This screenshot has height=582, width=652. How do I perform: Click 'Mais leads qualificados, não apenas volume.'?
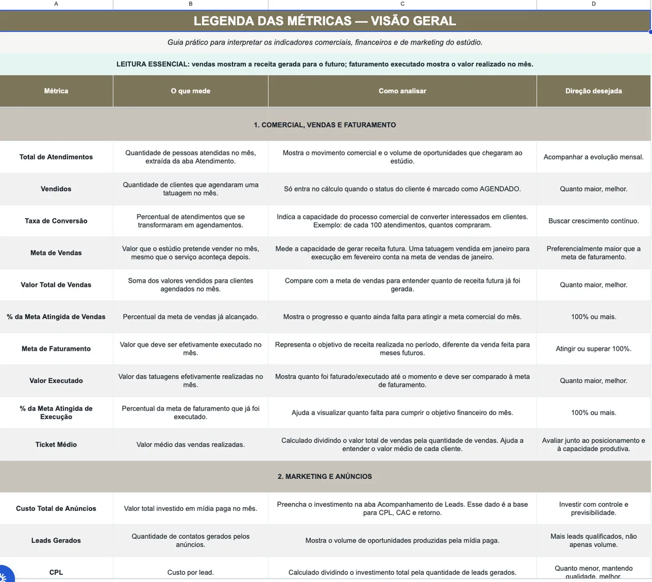(593, 541)
